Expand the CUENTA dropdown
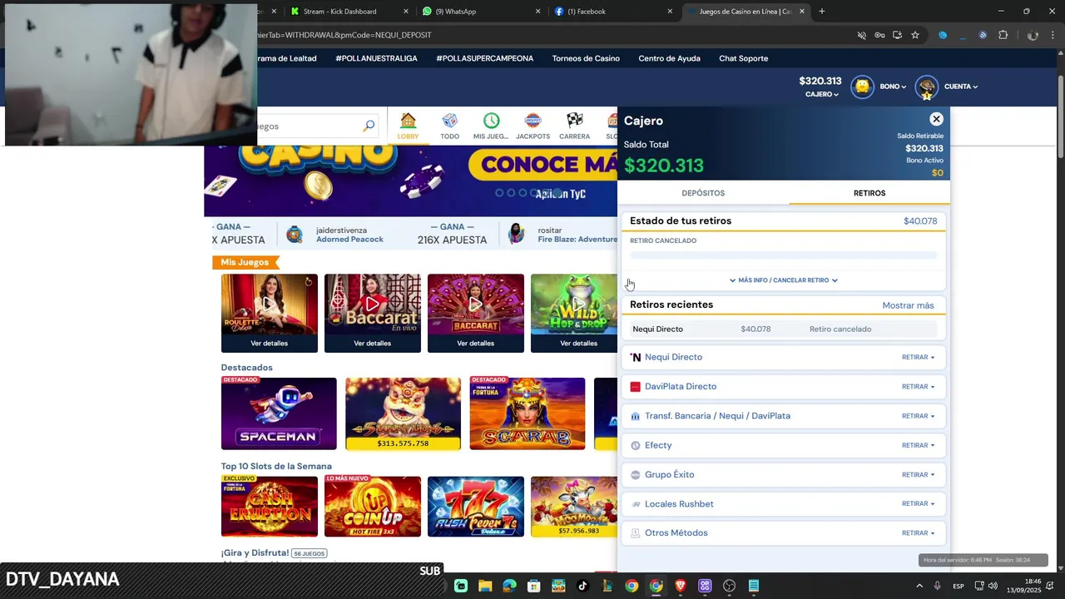The height and width of the screenshot is (599, 1065). 961,87
